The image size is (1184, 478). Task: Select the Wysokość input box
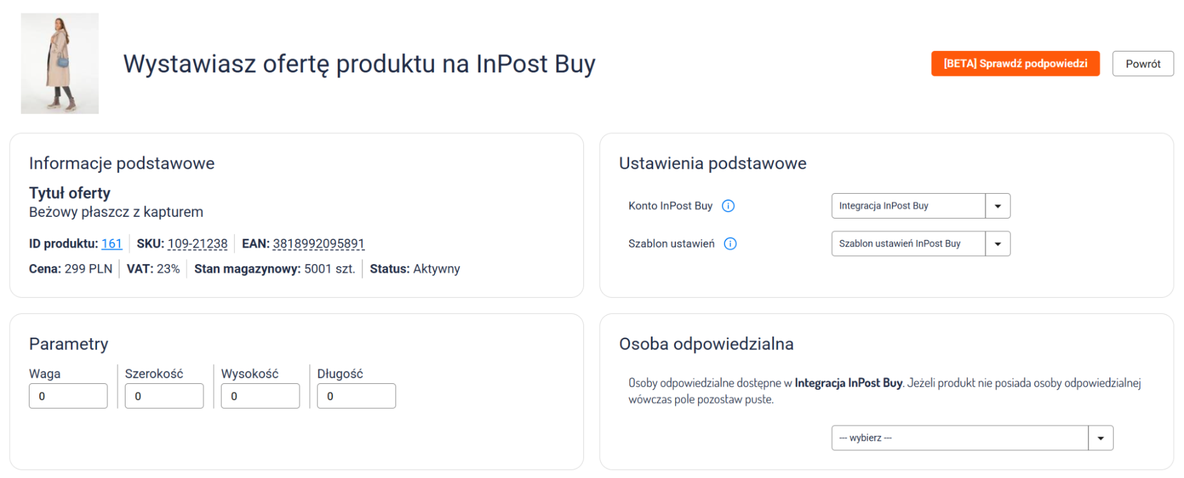click(x=260, y=396)
